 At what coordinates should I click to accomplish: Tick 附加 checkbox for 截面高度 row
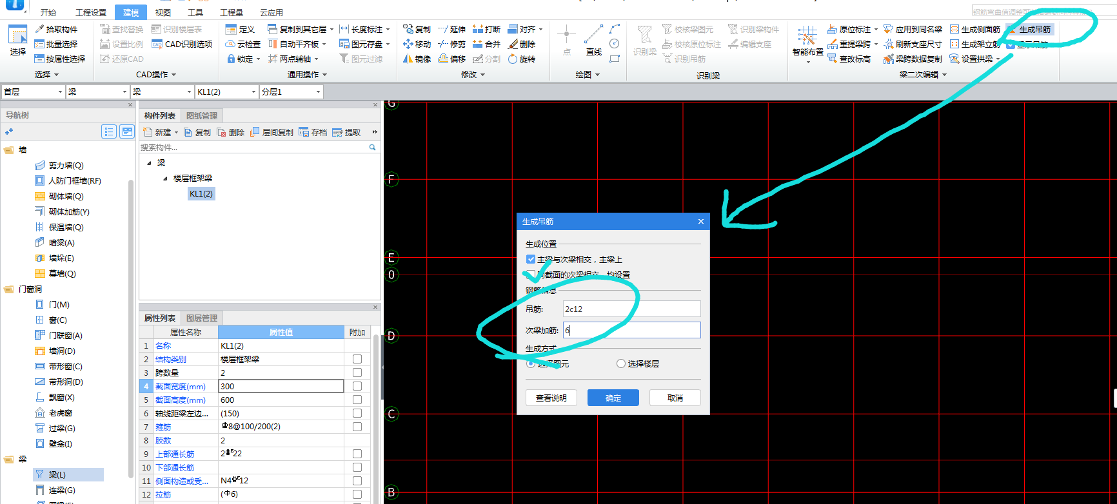(357, 400)
